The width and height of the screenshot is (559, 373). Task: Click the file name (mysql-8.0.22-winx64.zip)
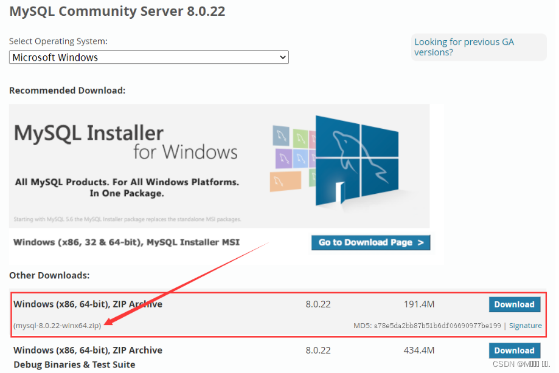(57, 325)
